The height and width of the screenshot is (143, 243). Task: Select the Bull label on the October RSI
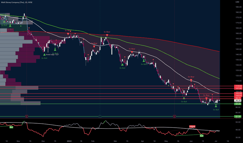[11, 127]
